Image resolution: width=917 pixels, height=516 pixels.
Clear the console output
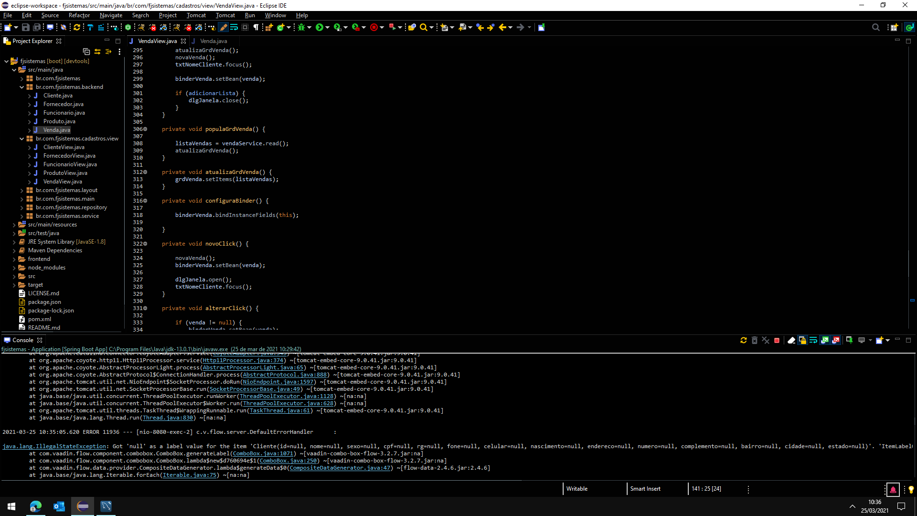pyautogui.click(x=791, y=340)
